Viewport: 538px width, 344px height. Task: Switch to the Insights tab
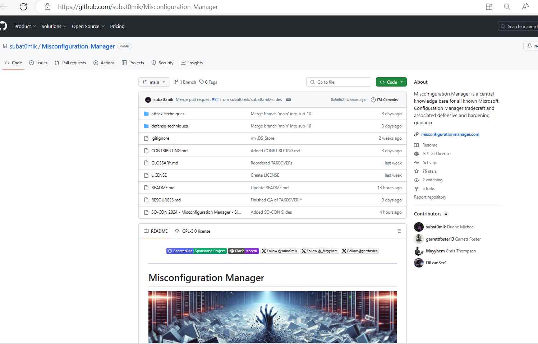[192, 62]
